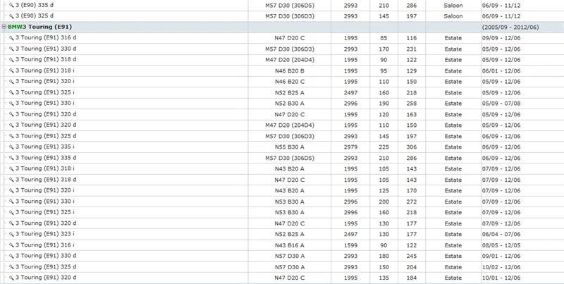
Task: Click the date cell '09/09 - 12/06'
Action: click(501, 38)
